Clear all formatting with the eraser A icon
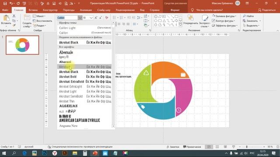 tap(107, 17)
